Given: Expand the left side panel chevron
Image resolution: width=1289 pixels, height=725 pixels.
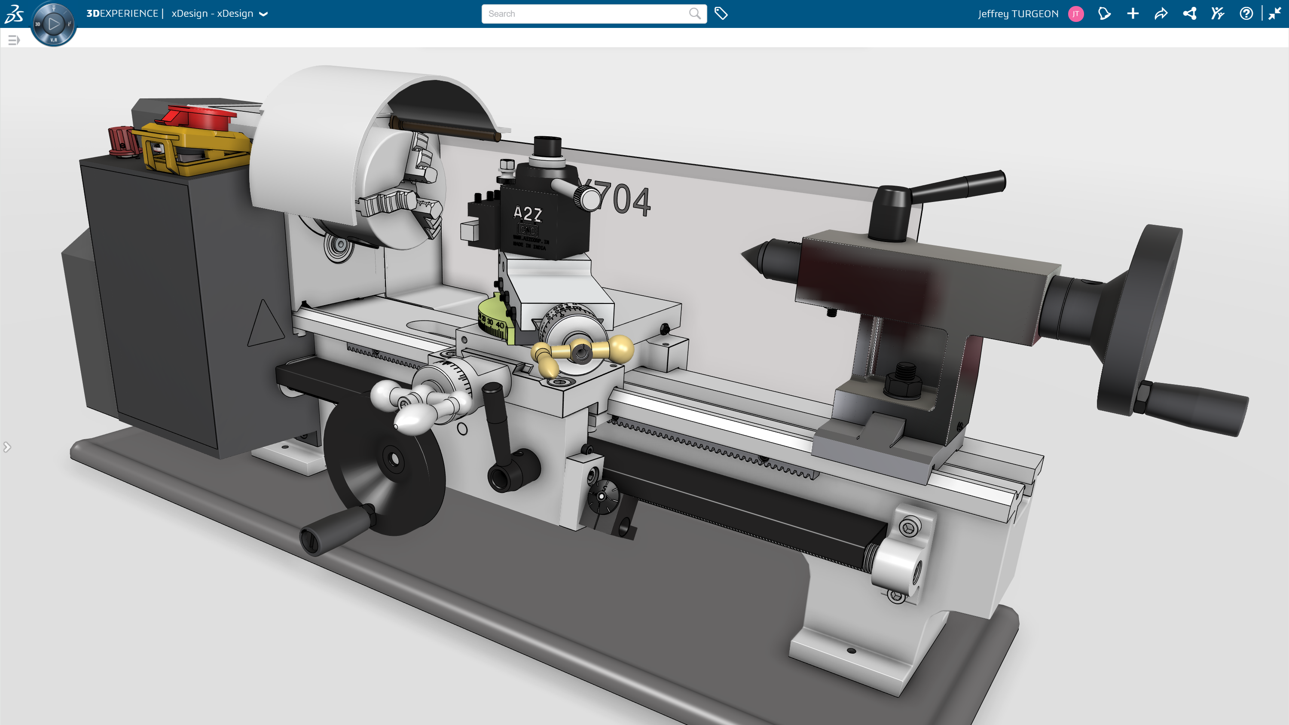Looking at the screenshot, I should (x=6, y=447).
